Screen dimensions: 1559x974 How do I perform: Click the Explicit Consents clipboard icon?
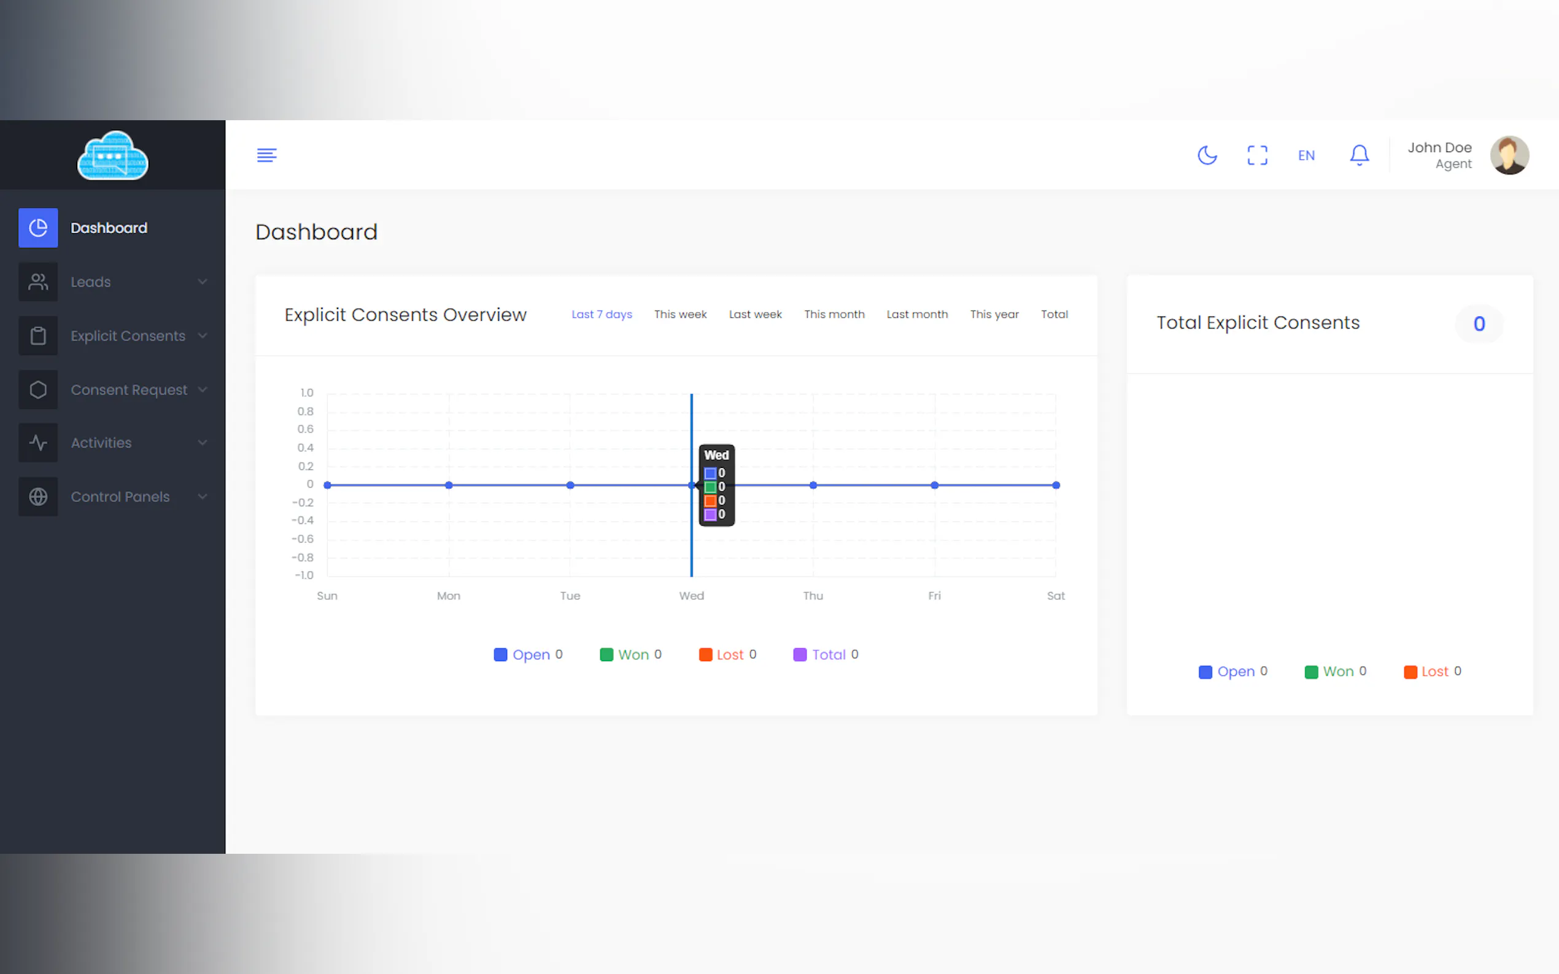[x=38, y=336]
